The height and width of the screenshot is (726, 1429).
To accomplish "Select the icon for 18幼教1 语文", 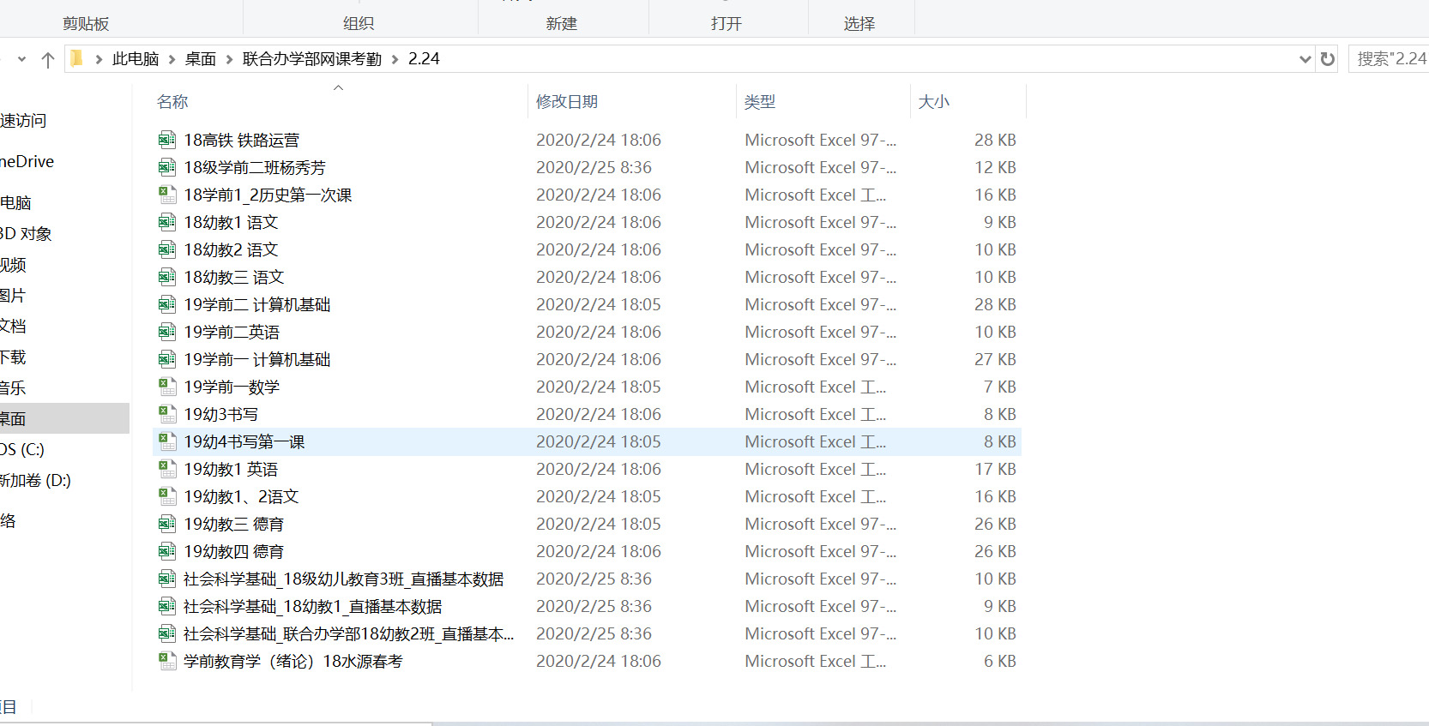I will coord(167,222).
